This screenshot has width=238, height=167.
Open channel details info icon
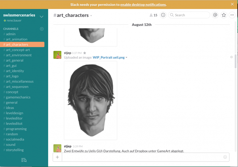163,15
